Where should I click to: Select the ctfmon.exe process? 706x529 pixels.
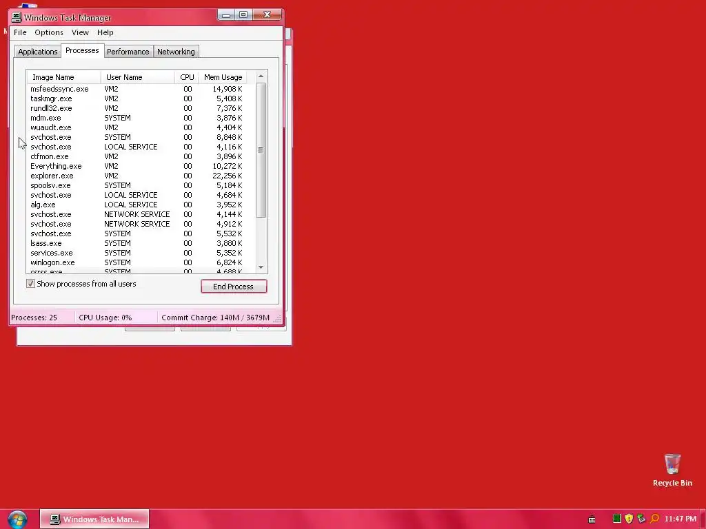(137, 156)
